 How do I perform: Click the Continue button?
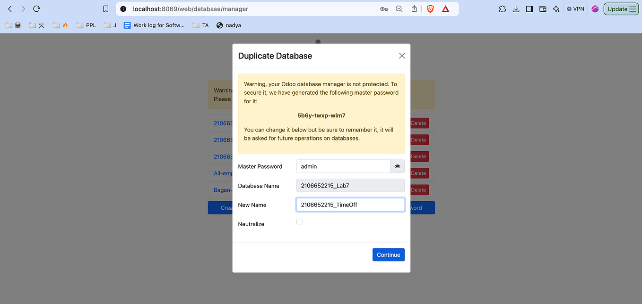click(388, 255)
